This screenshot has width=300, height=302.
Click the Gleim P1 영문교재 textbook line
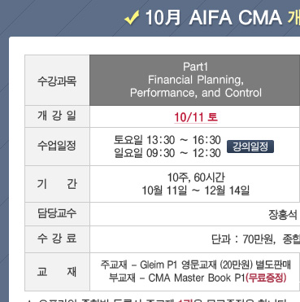(196, 265)
